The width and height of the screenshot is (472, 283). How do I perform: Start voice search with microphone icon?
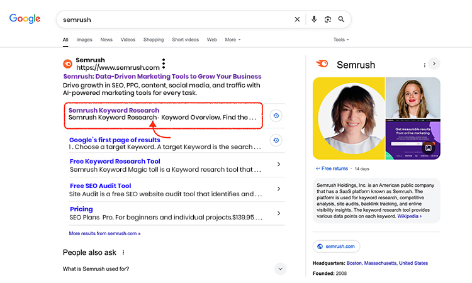(x=314, y=19)
